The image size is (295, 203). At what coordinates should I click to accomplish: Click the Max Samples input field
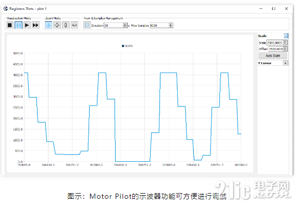click(159, 25)
